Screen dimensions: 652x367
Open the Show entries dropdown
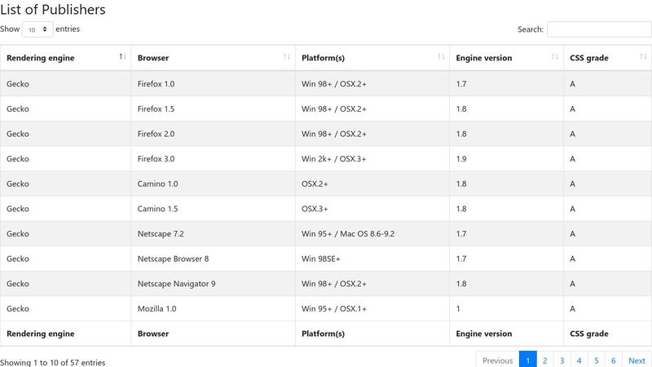point(37,29)
